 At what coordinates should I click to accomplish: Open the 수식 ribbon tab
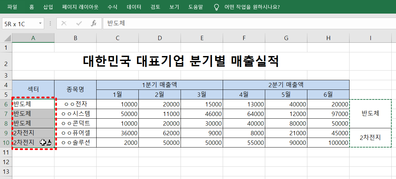point(113,7)
